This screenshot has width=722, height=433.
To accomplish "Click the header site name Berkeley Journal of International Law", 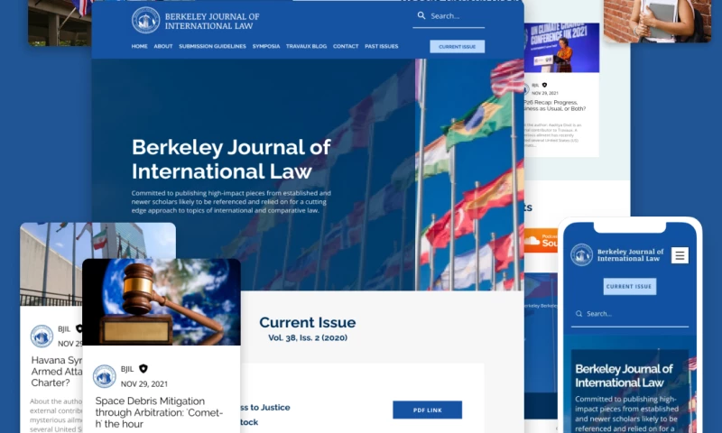I will [212, 21].
